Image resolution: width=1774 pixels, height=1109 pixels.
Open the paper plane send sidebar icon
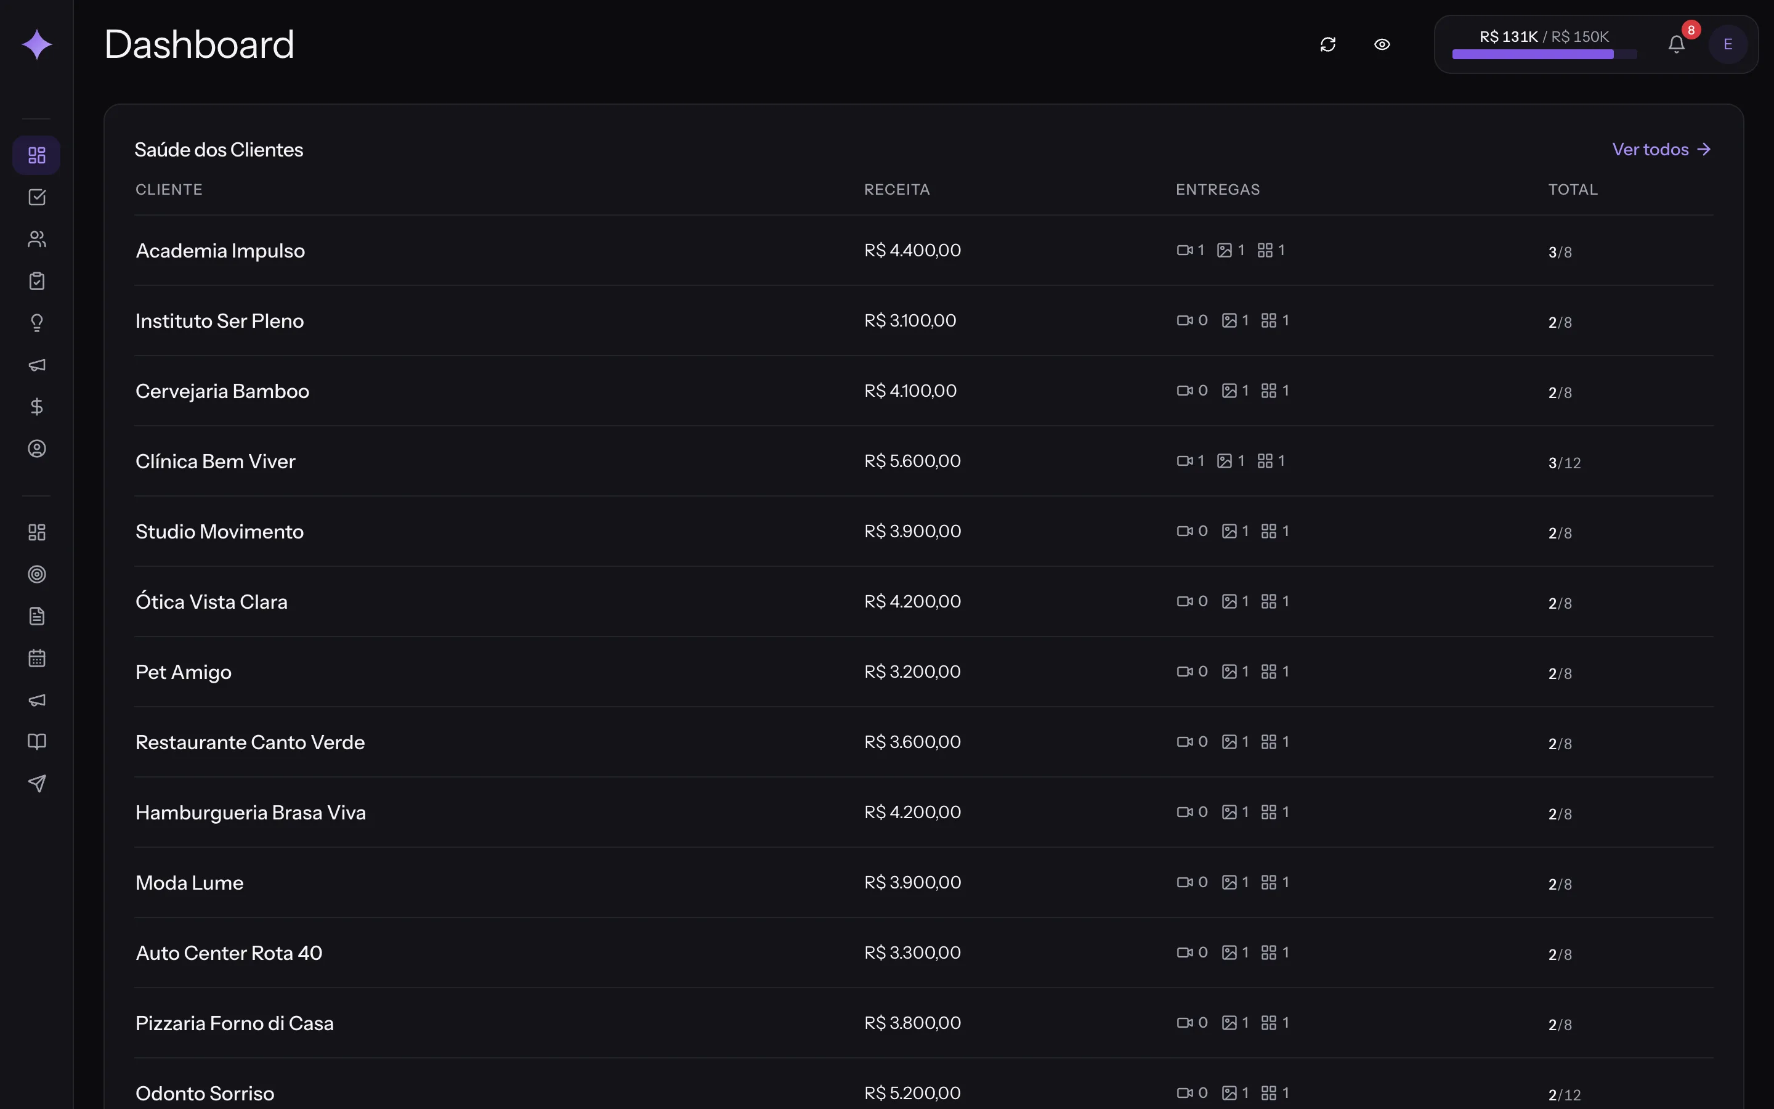pyautogui.click(x=37, y=783)
